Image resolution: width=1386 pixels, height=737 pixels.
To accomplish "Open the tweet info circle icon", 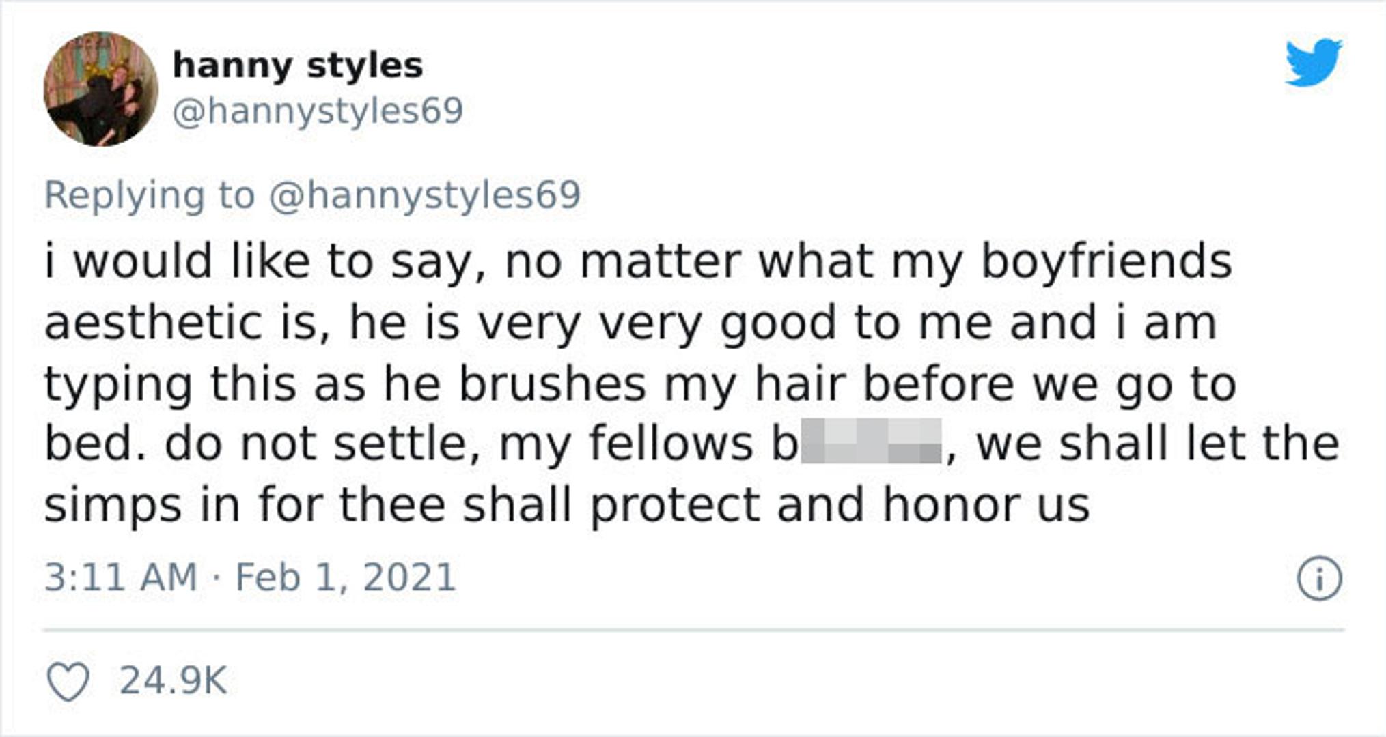I will [x=1319, y=579].
